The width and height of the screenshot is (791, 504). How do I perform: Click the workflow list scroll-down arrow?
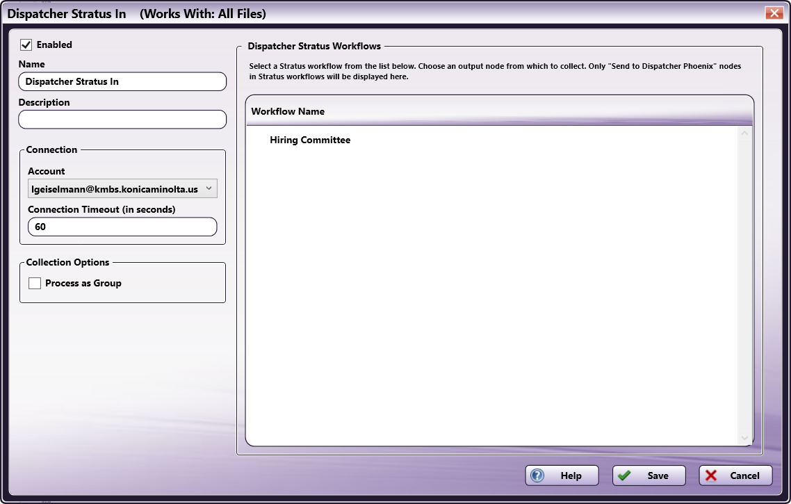pos(744,438)
